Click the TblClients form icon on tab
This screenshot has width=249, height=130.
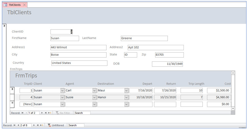[x=5, y=5]
